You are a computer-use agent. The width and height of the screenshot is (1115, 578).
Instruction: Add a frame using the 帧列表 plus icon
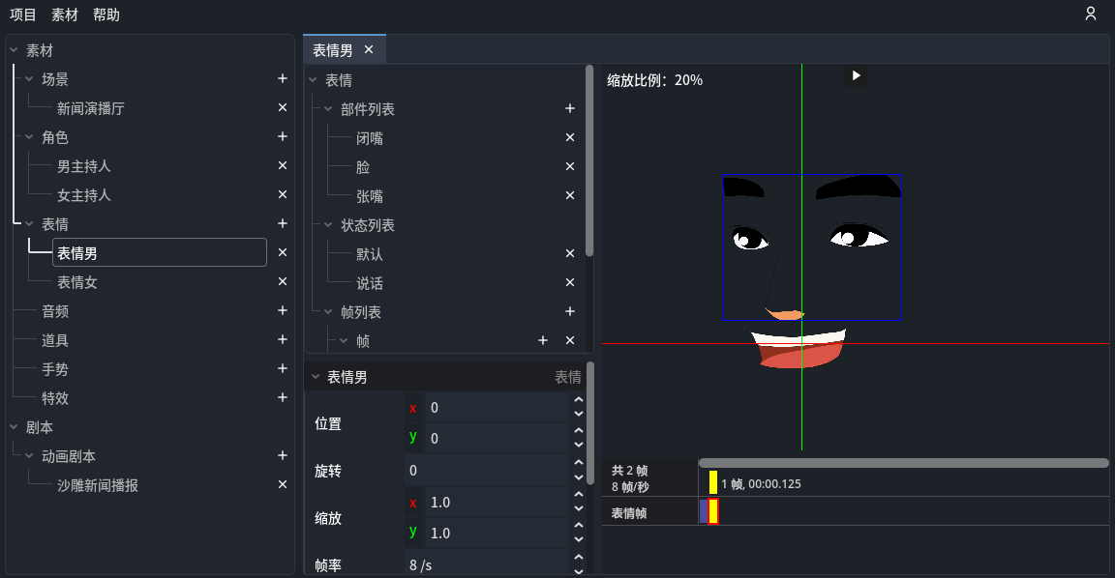click(x=570, y=311)
